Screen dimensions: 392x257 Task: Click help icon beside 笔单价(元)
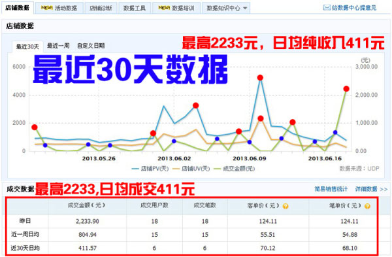click(367, 206)
